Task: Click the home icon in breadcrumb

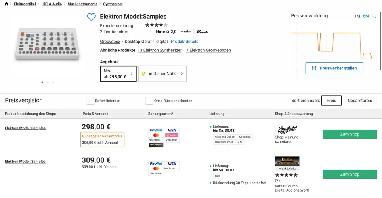Action: 6,4
